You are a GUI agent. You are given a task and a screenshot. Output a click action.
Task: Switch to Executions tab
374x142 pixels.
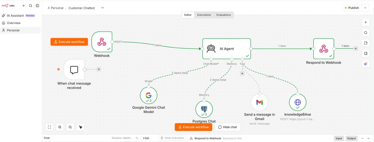click(204, 15)
